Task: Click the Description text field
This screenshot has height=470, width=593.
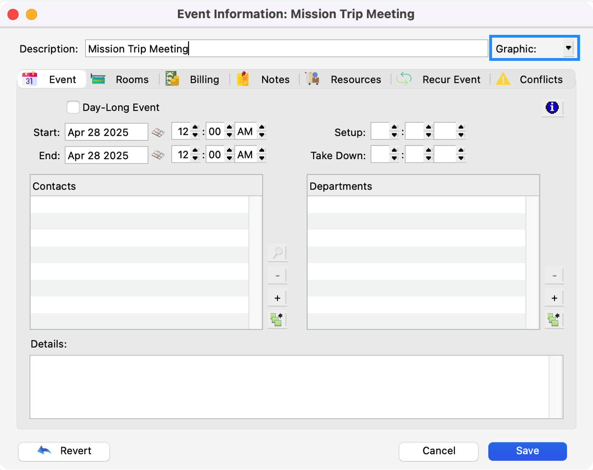Action: pos(286,49)
